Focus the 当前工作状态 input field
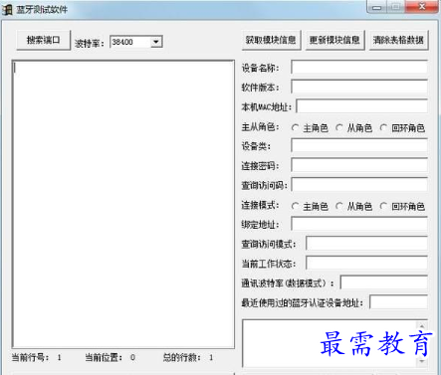The height and width of the screenshot is (375, 441). (x=366, y=263)
